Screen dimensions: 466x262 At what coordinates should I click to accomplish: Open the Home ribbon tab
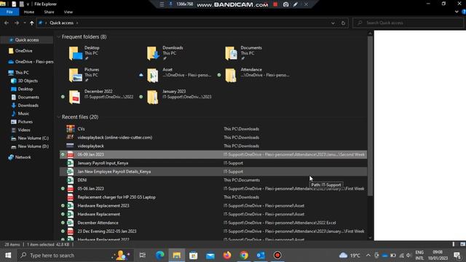[29, 12]
